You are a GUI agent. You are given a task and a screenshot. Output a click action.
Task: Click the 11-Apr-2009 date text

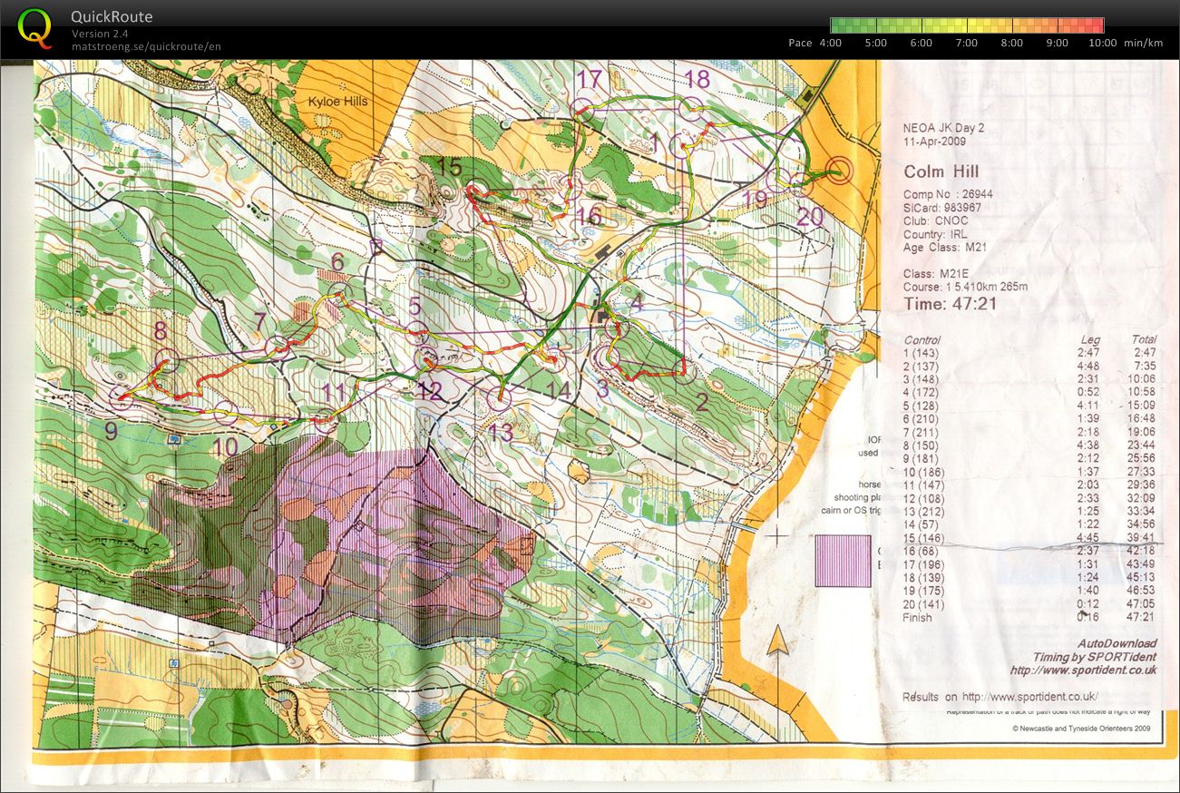tap(934, 142)
